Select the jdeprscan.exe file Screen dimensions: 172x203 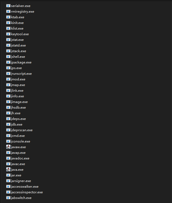click(x=22, y=130)
